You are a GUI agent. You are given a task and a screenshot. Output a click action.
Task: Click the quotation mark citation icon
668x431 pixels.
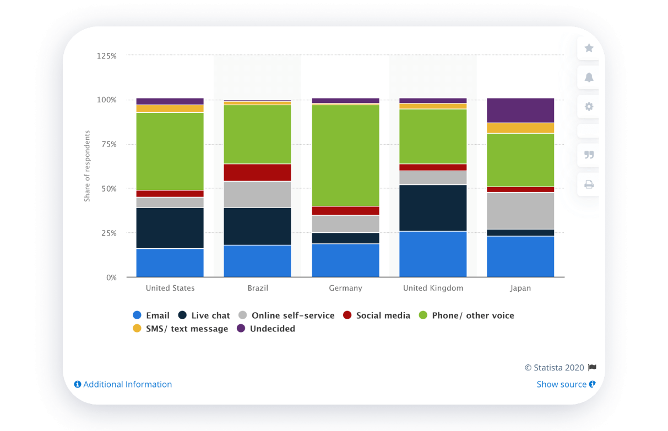589,155
